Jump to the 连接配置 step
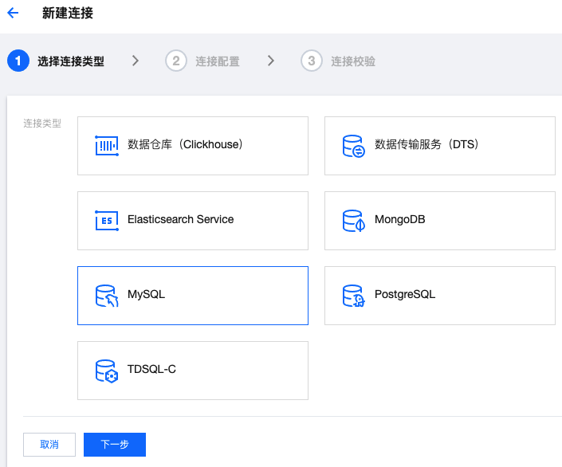The image size is (562, 467). 218,61
